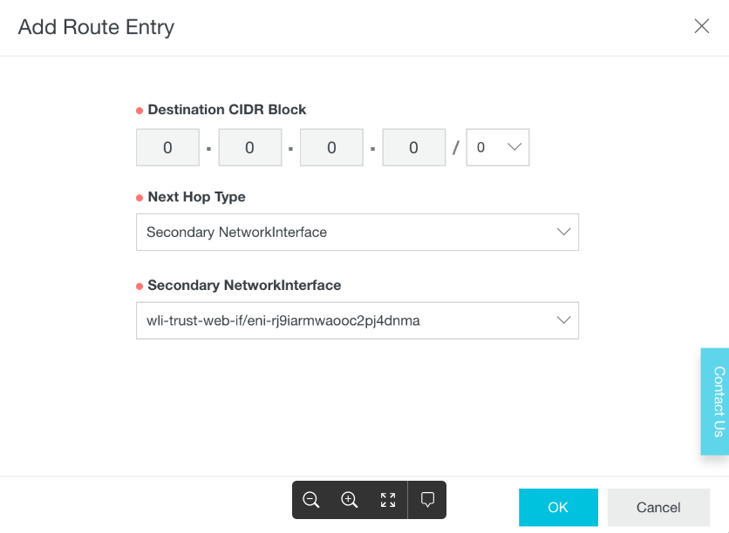Click the first octet field of CIDR block

168,148
